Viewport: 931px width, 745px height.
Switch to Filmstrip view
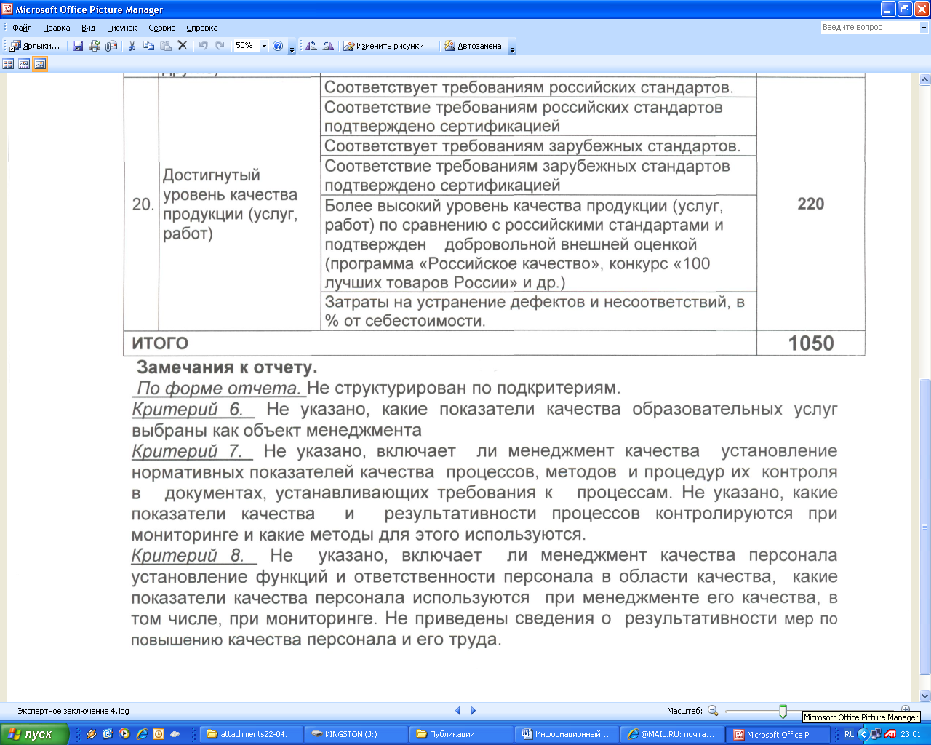24,64
